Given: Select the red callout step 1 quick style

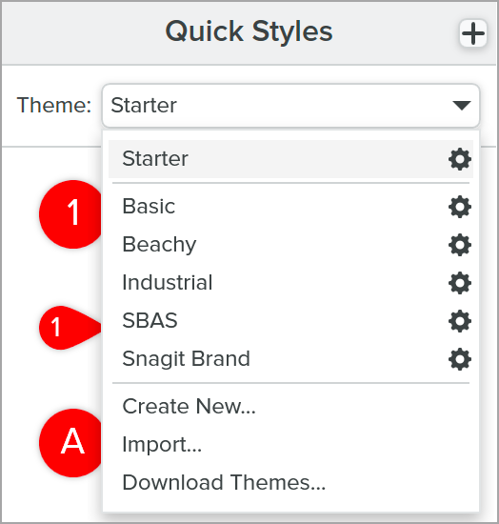Looking at the screenshot, I should coord(70,328).
